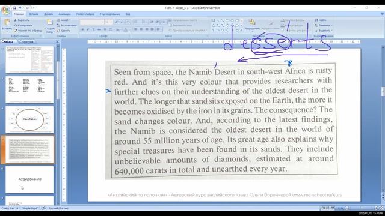Toggle Bold formatting

tap(82, 29)
